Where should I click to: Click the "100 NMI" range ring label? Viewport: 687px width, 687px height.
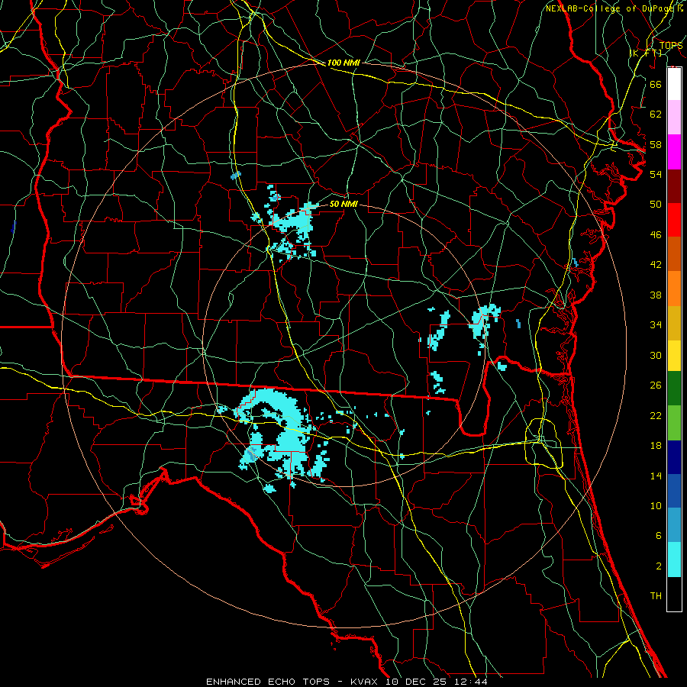tap(343, 63)
